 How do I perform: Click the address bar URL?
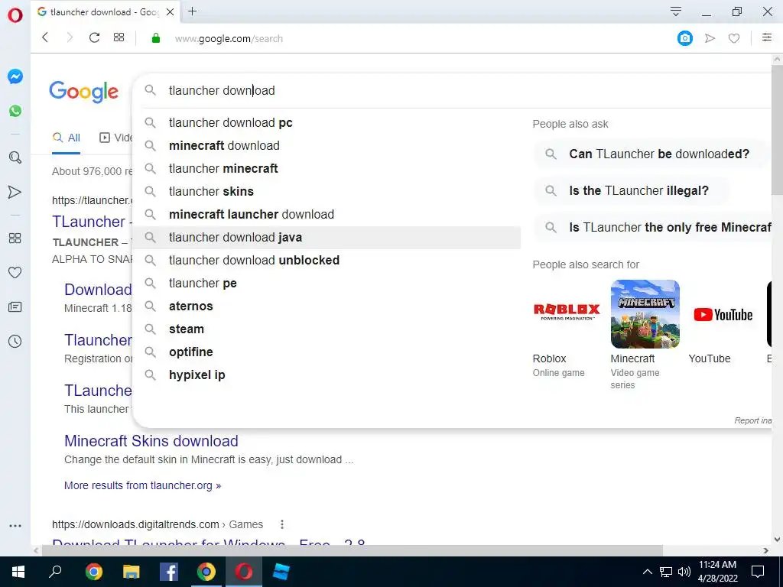(229, 38)
